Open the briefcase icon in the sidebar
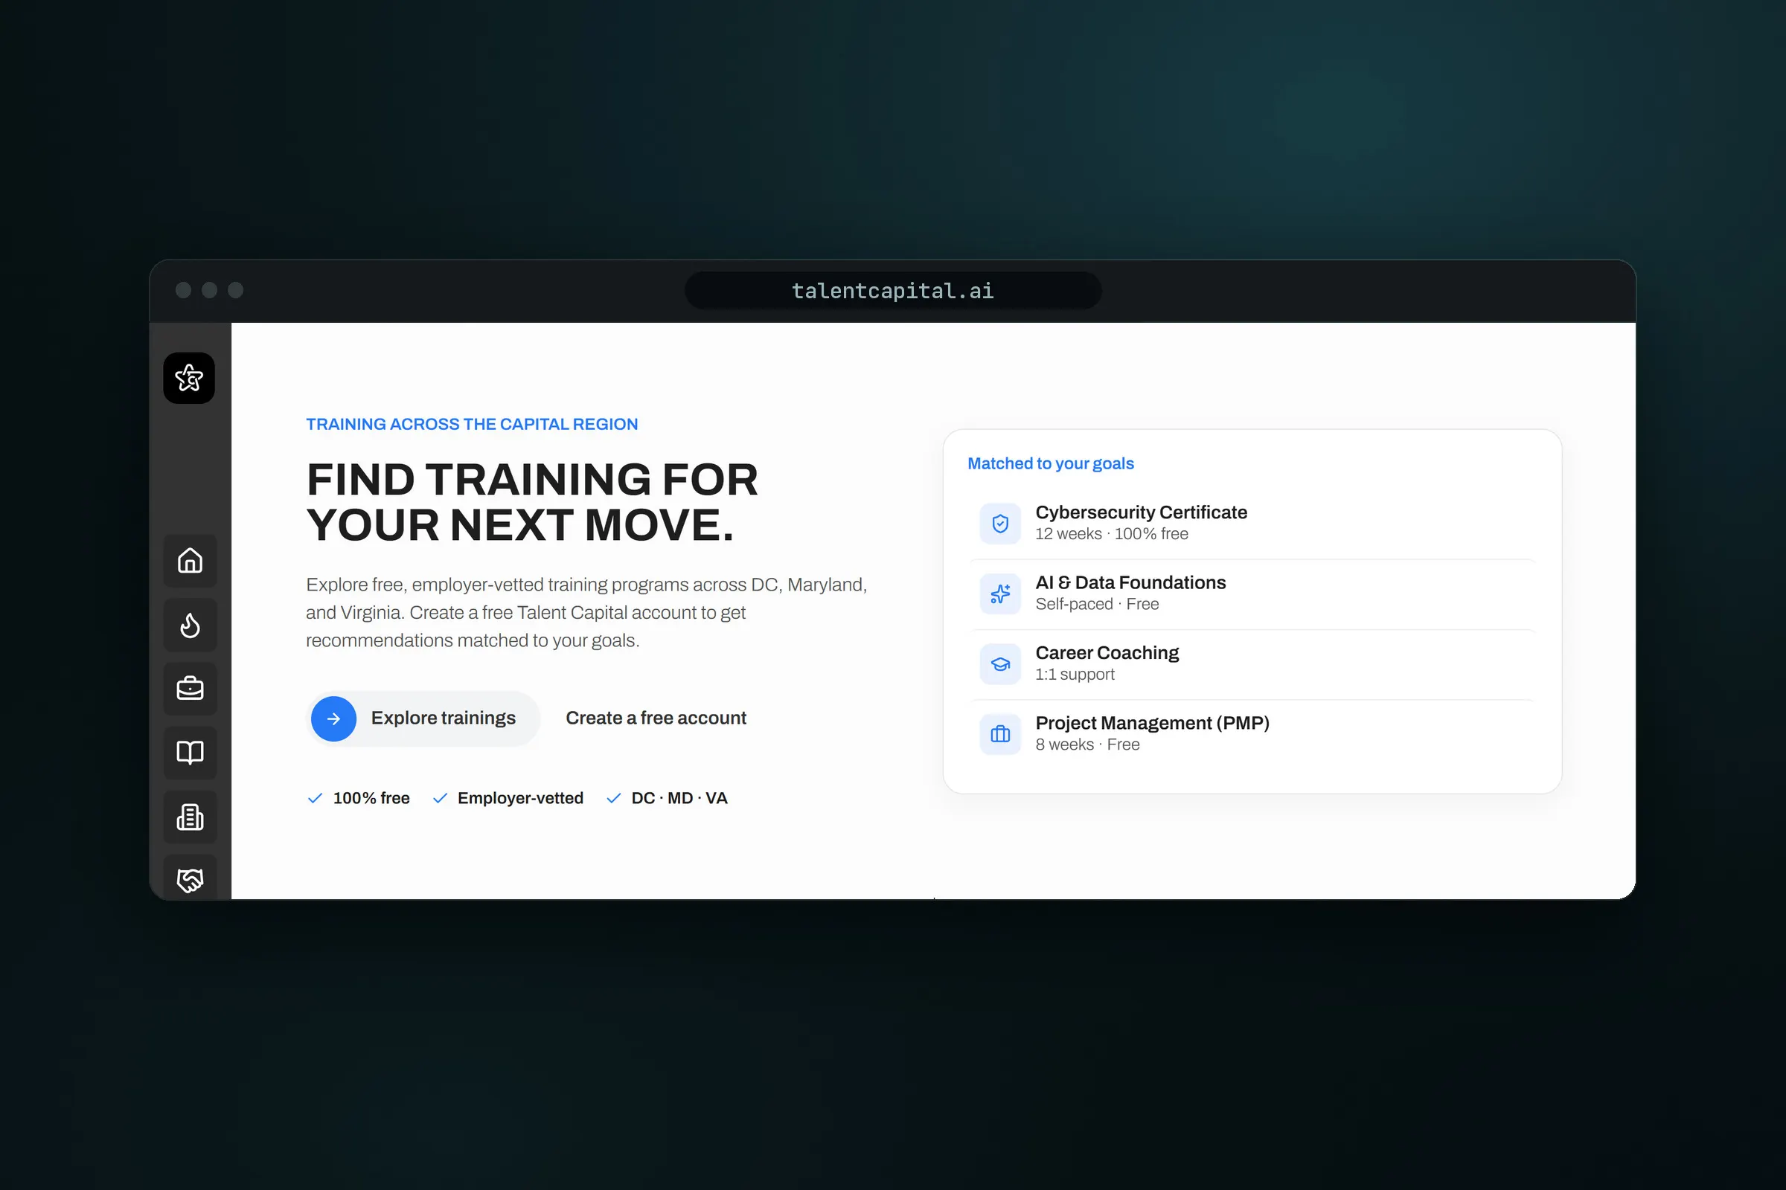Image resolution: width=1786 pixels, height=1190 pixels. [190, 689]
